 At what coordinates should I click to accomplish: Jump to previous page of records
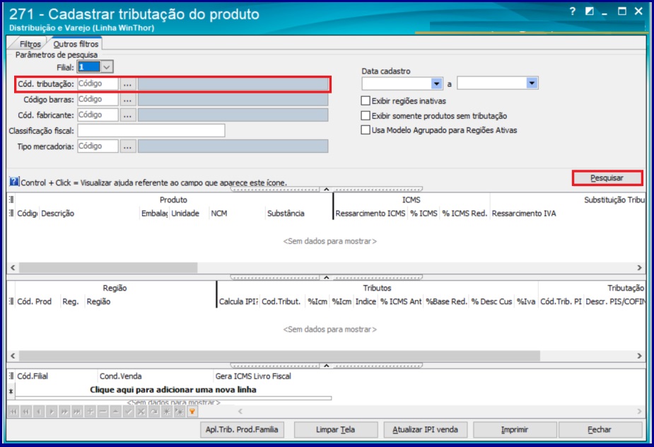[x=26, y=412]
